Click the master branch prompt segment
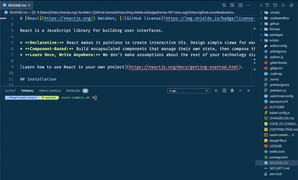Screen dimensions: 298x180 point(49,97)
